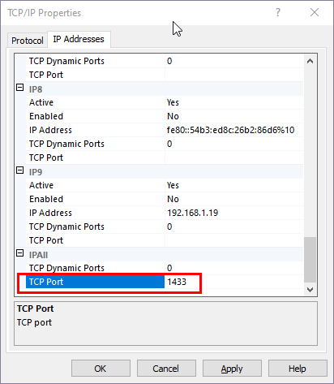Collapse the IPAll section
The width and height of the screenshot is (334, 384).
pos(20,253)
